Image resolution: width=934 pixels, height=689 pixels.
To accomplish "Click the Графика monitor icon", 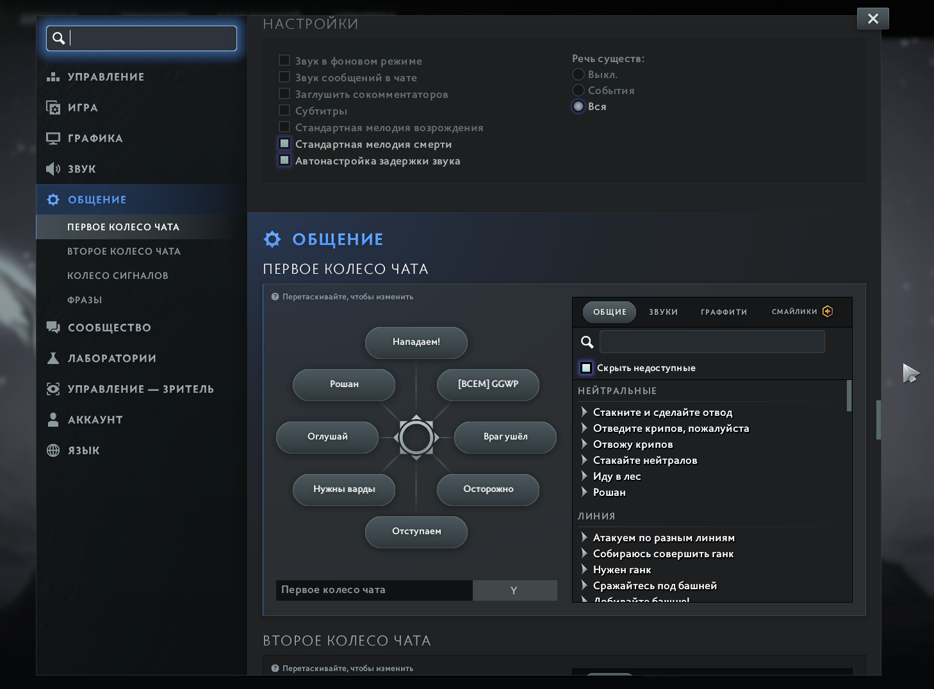I will pos(53,138).
